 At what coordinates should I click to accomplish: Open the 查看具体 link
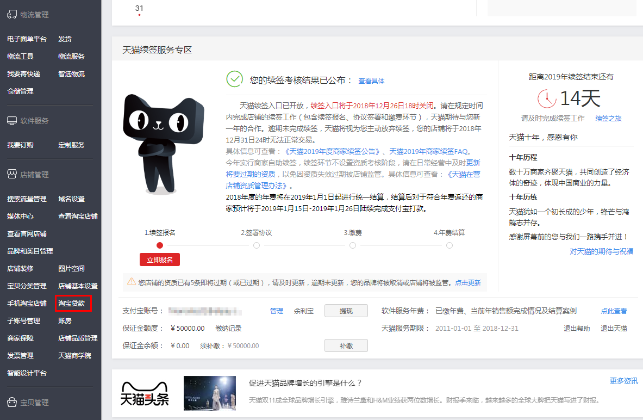(372, 81)
